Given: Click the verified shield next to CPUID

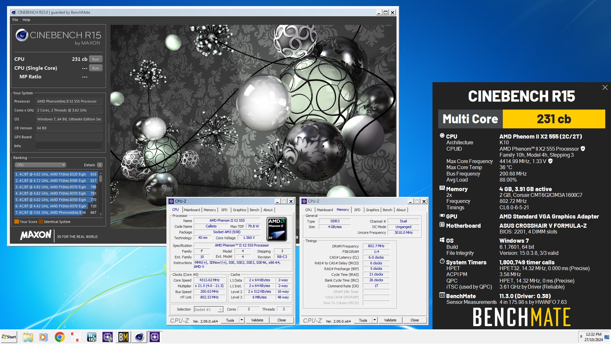Looking at the screenshot, I should pos(583,149).
